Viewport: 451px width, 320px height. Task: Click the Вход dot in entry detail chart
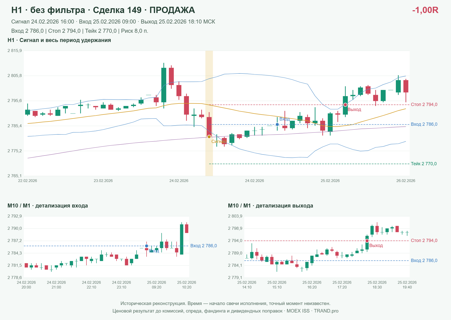[x=147, y=246]
